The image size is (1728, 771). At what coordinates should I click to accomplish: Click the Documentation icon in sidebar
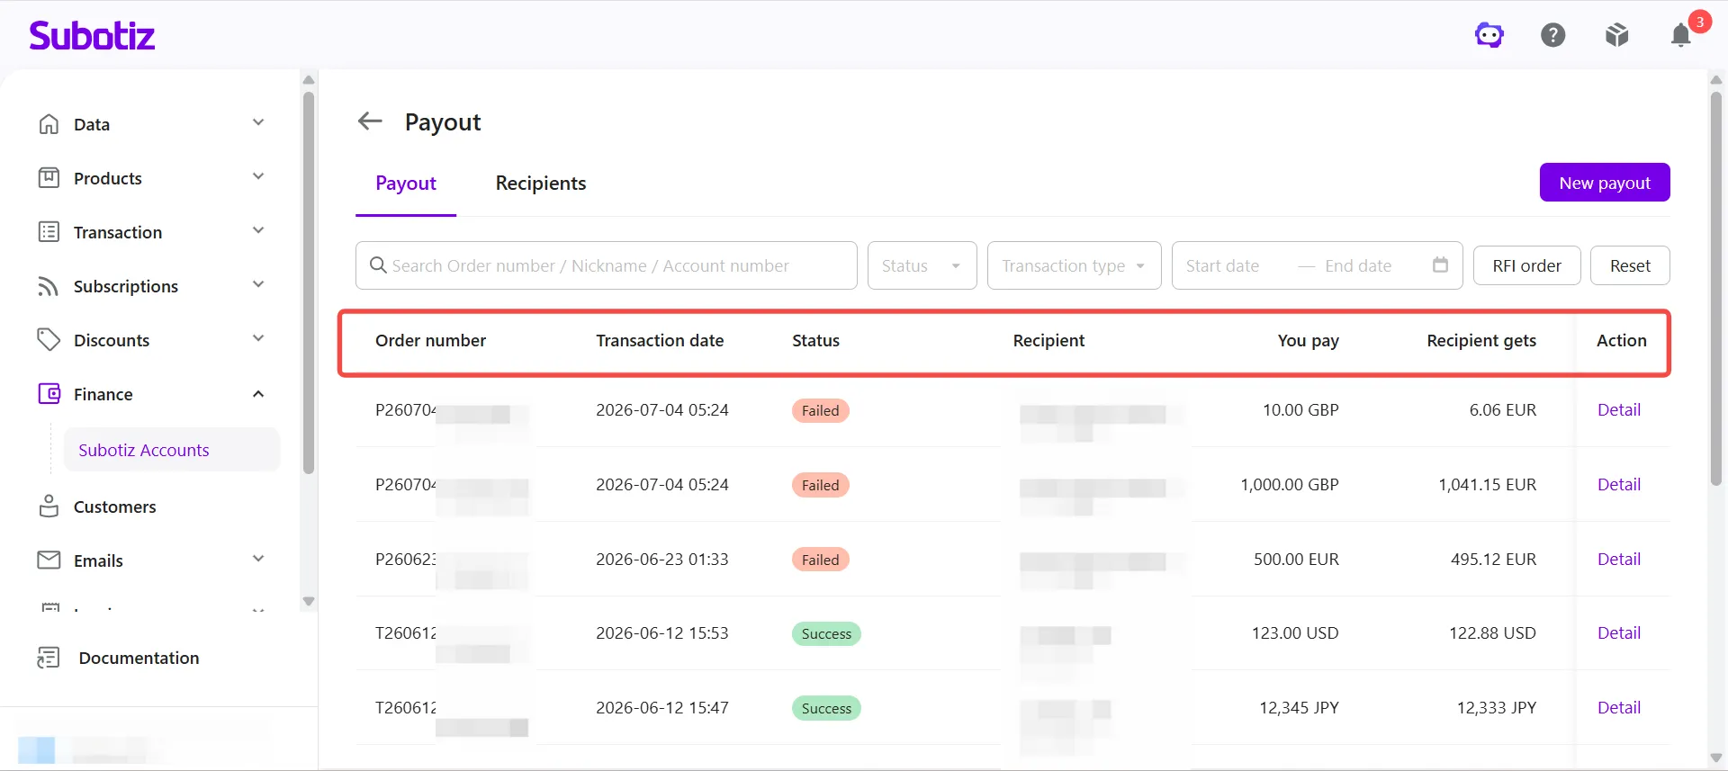click(49, 658)
